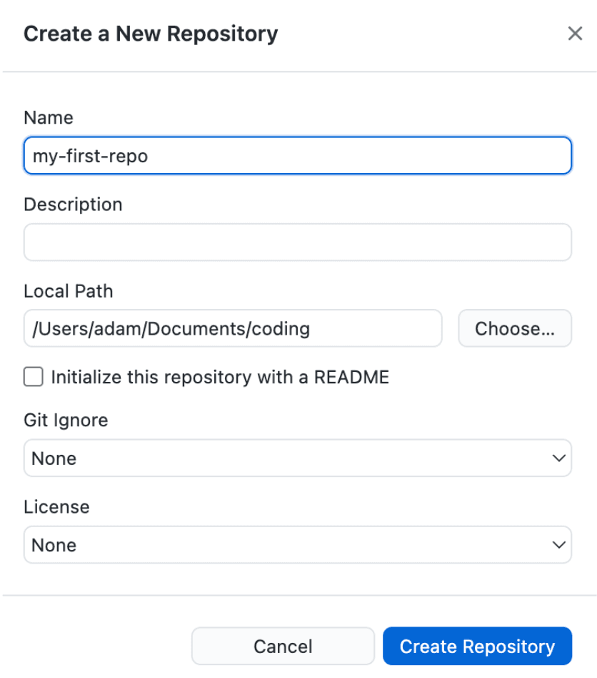Screen dimensions: 597x678
Task: Click the Name field containing my-first-repo
Action: click(297, 156)
